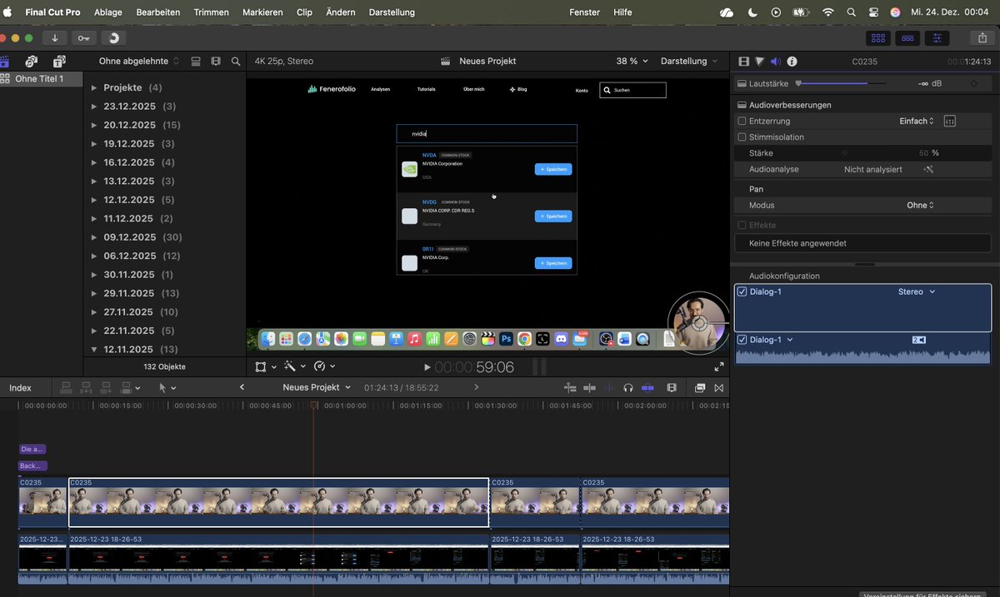Viewport: 1000px width, 597px height.
Task: Uncheck first Dialog-1 Stereo component
Action: pyautogui.click(x=742, y=291)
